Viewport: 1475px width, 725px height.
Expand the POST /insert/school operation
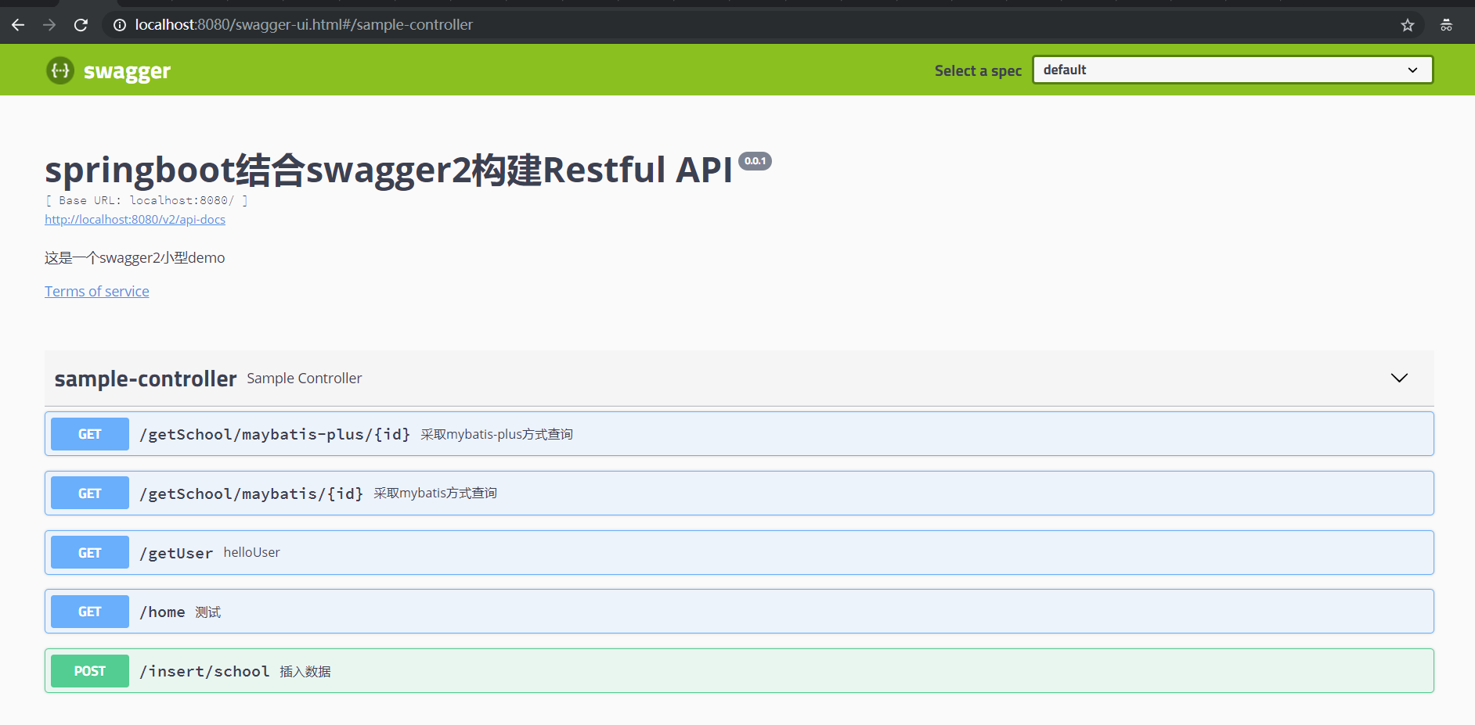pos(739,671)
